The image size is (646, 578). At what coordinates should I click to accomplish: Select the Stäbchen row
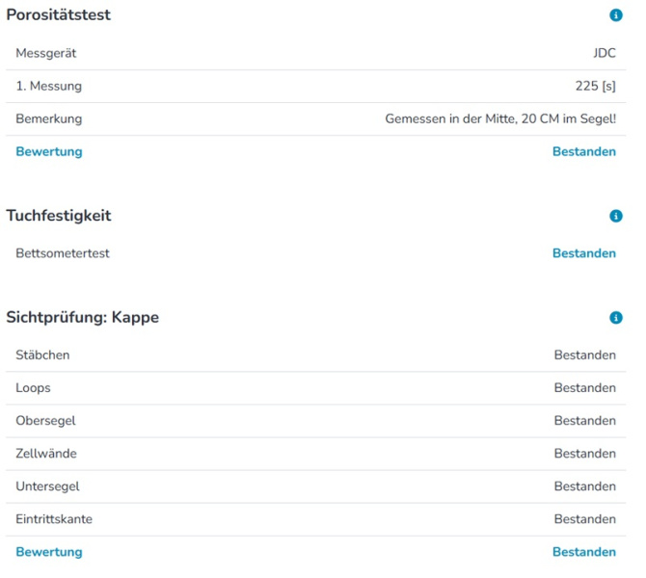(x=42, y=355)
